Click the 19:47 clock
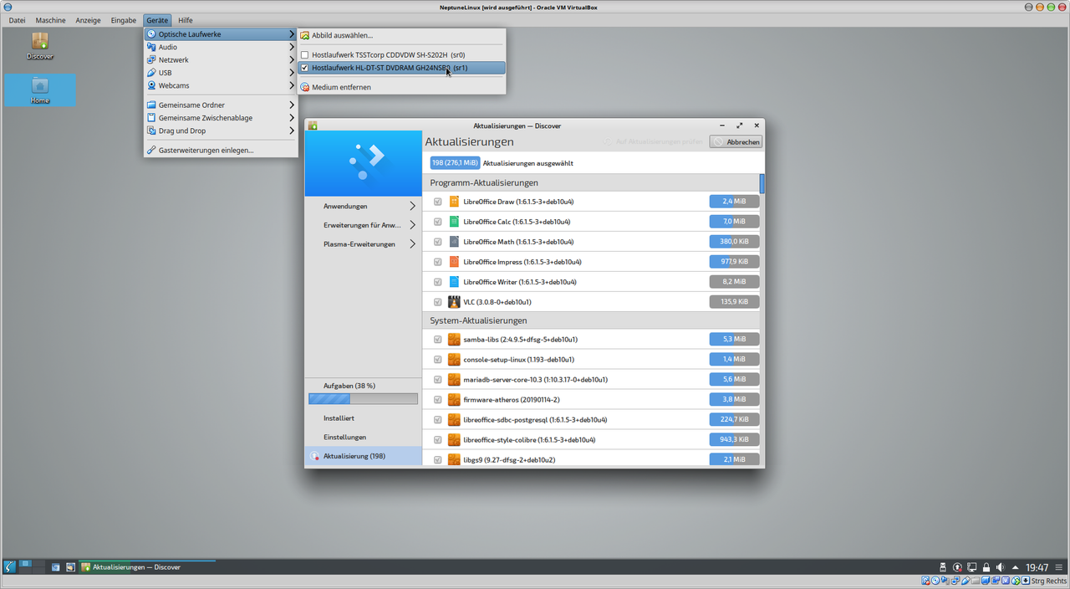 point(1037,567)
